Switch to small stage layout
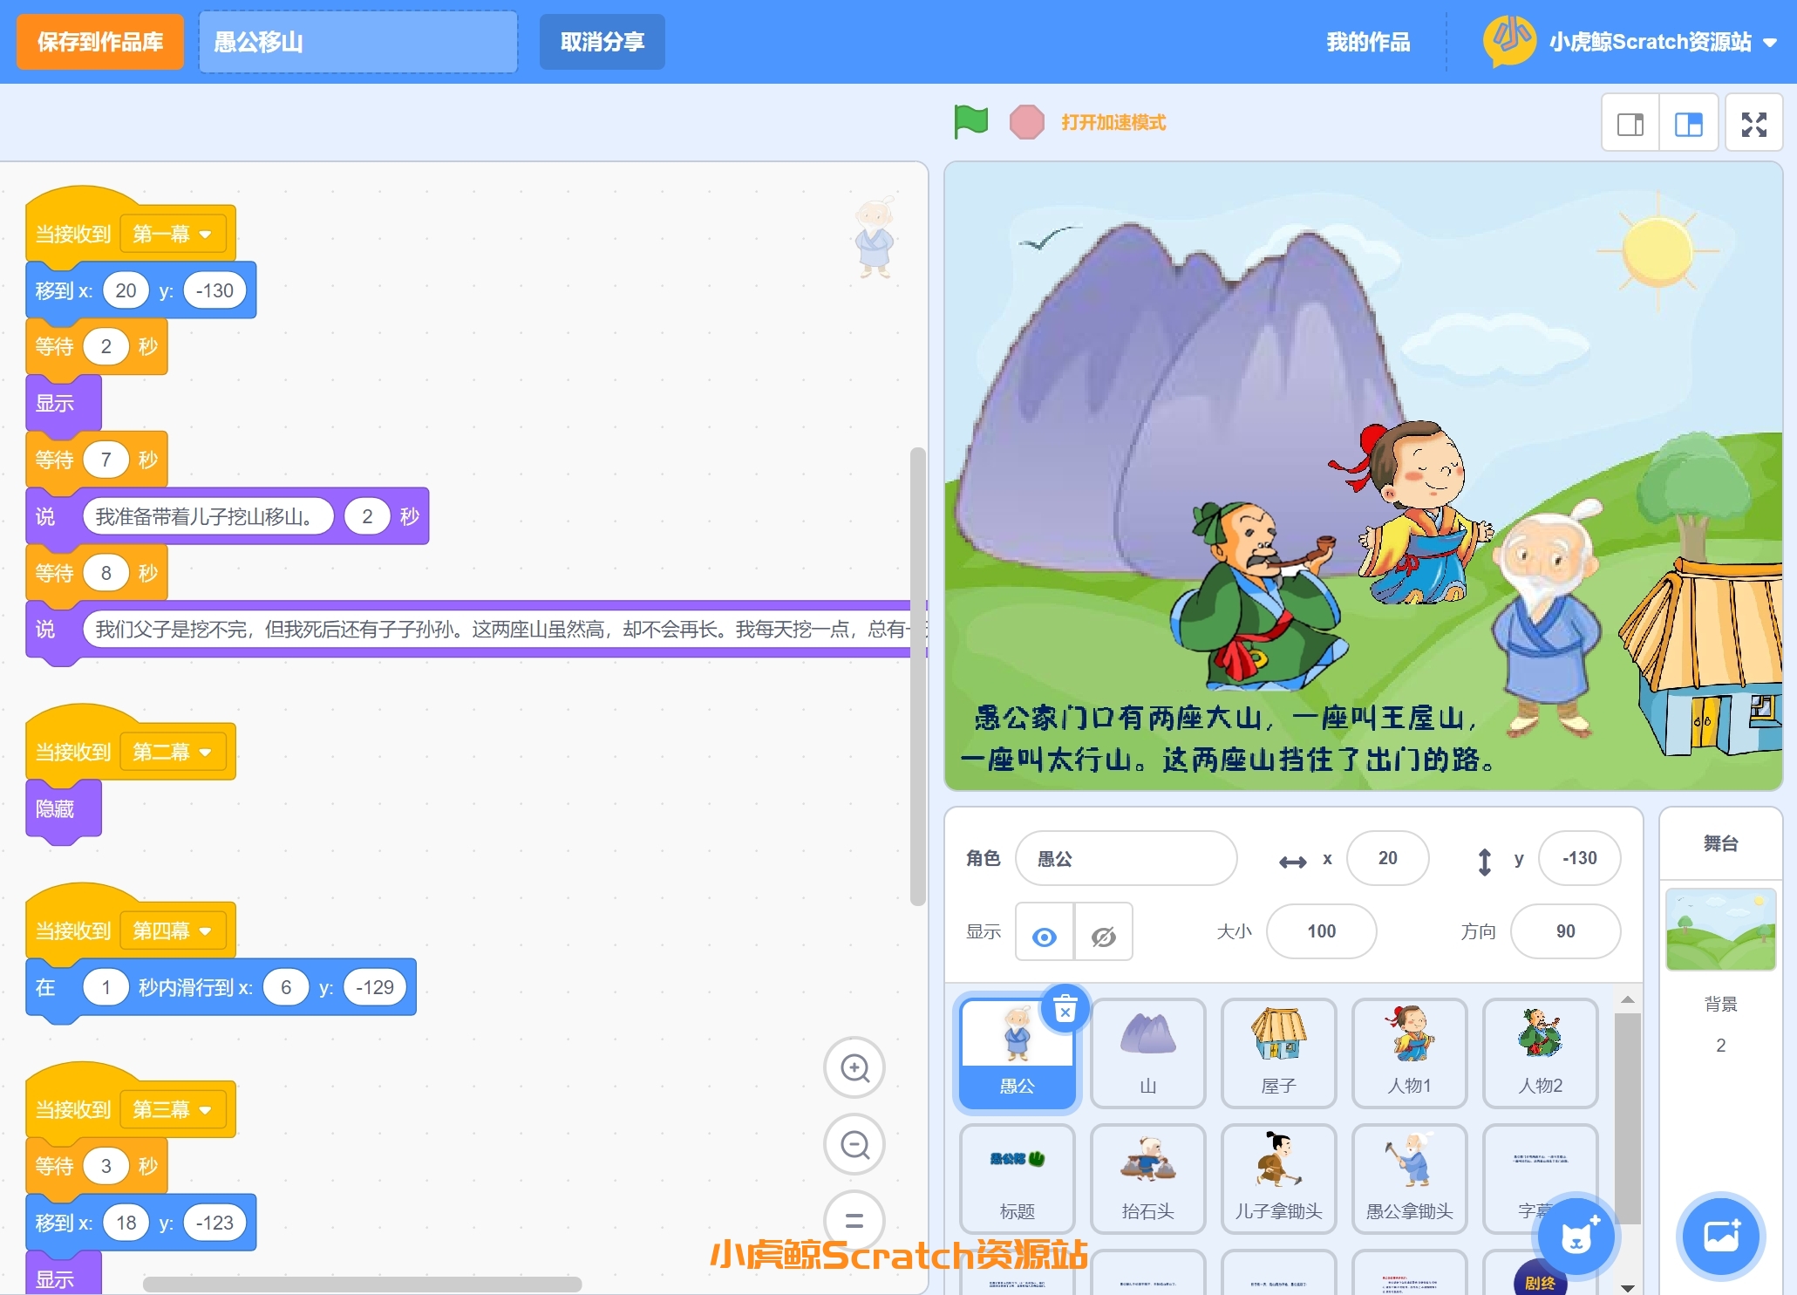The image size is (1797, 1295). 1630,124
